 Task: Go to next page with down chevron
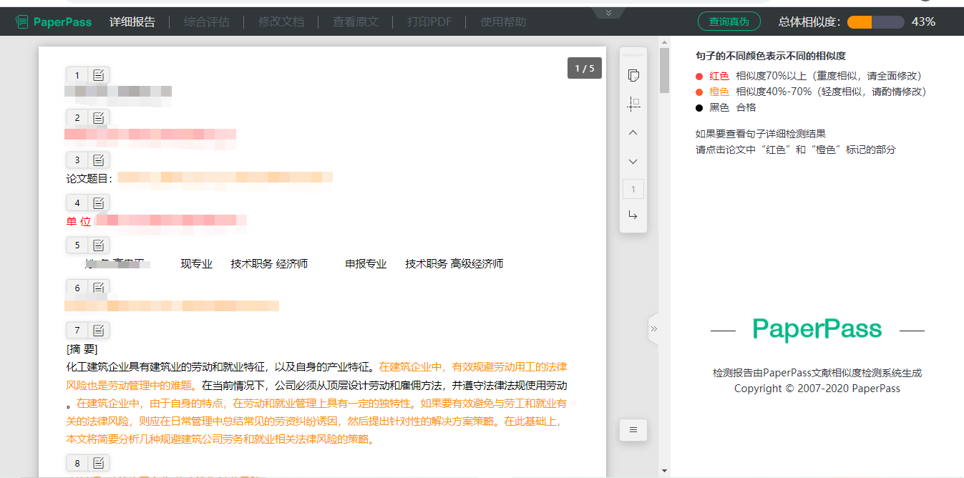coord(633,162)
